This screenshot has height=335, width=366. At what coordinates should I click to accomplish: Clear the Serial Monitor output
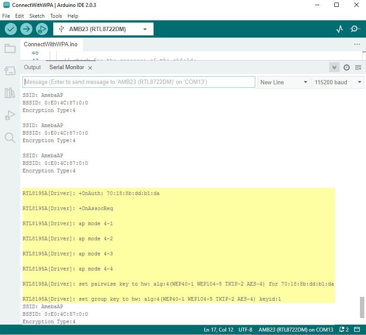(x=358, y=67)
